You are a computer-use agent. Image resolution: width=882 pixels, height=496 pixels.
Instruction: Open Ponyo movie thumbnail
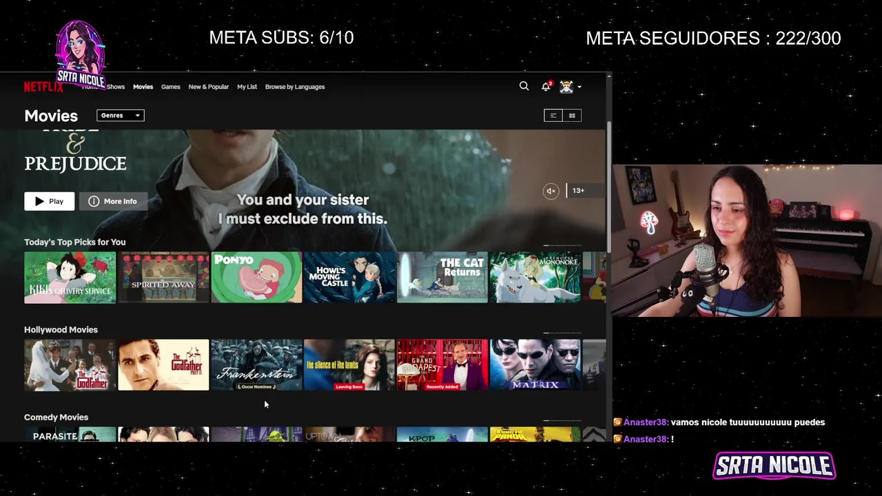click(256, 277)
